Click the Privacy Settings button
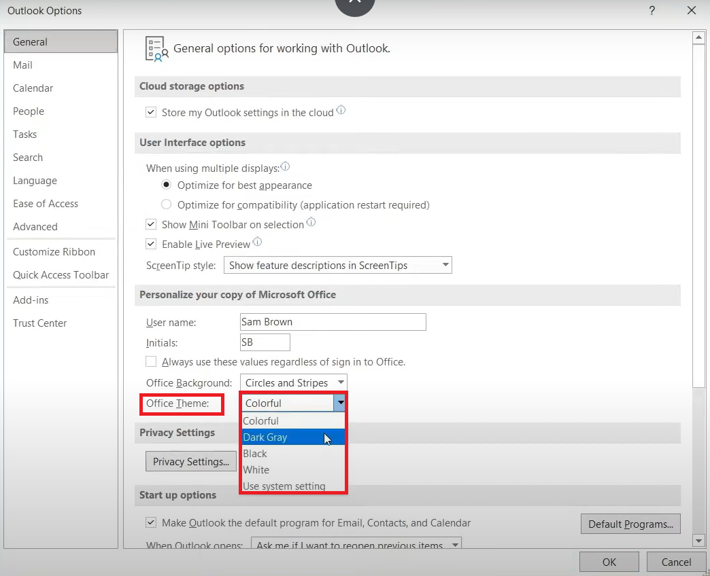 pyautogui.click(x=190, y=461)
